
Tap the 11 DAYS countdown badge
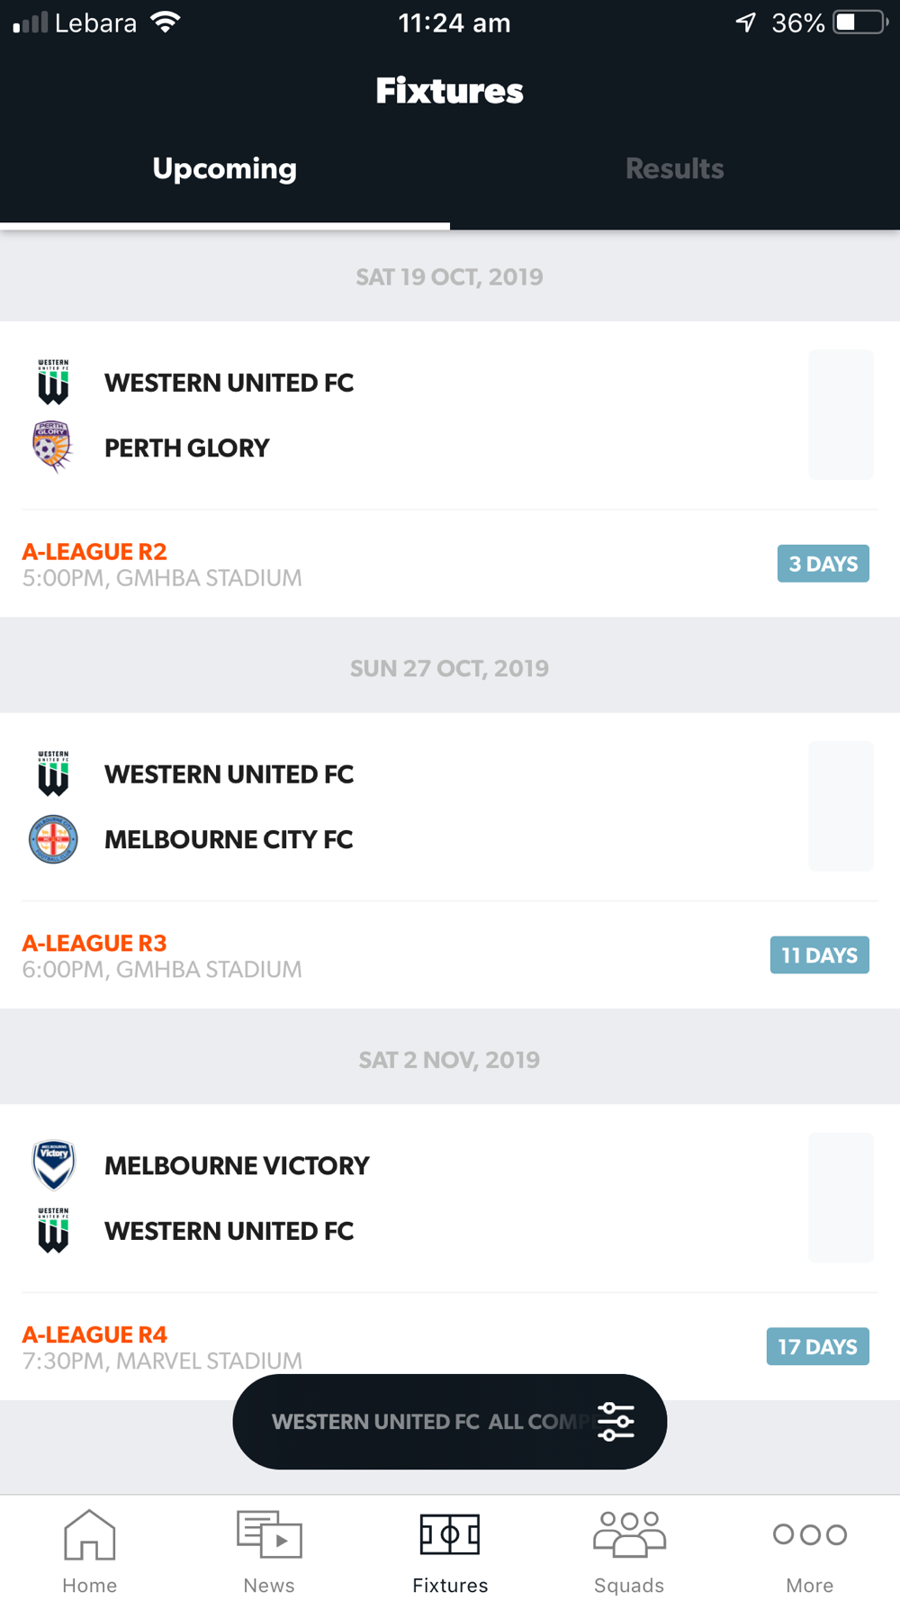click(x=820, y=955)
